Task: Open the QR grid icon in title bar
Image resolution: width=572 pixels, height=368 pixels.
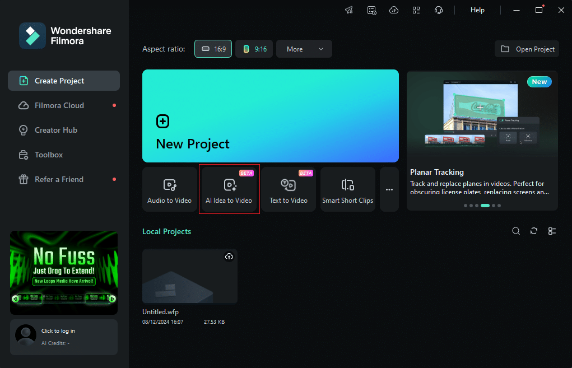Action: (416, 10)
